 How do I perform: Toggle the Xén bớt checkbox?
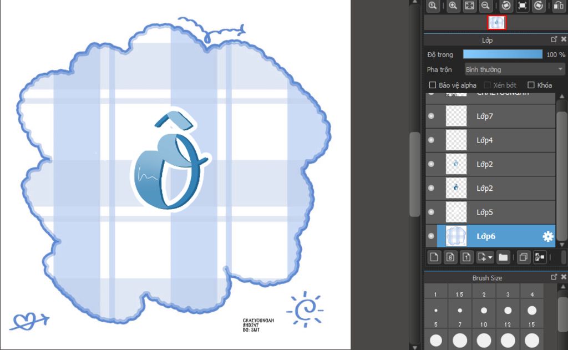click(x=487, y=85)
